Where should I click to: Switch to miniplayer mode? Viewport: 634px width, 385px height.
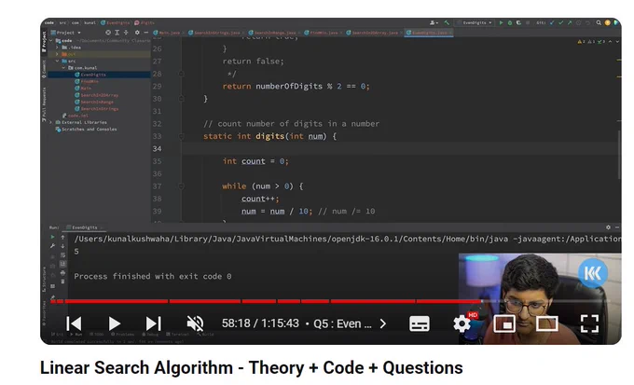(x=504, y=323)
